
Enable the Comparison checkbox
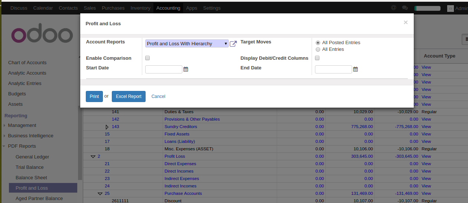(x=147, y=58)
